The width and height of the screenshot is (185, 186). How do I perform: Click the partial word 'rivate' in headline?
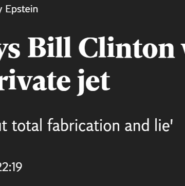(33, 80)
